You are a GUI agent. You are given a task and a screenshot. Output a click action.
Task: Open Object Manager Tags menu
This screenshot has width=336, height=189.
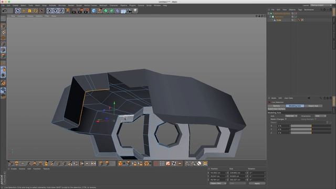pyautogui.click(x=300, y=9)
